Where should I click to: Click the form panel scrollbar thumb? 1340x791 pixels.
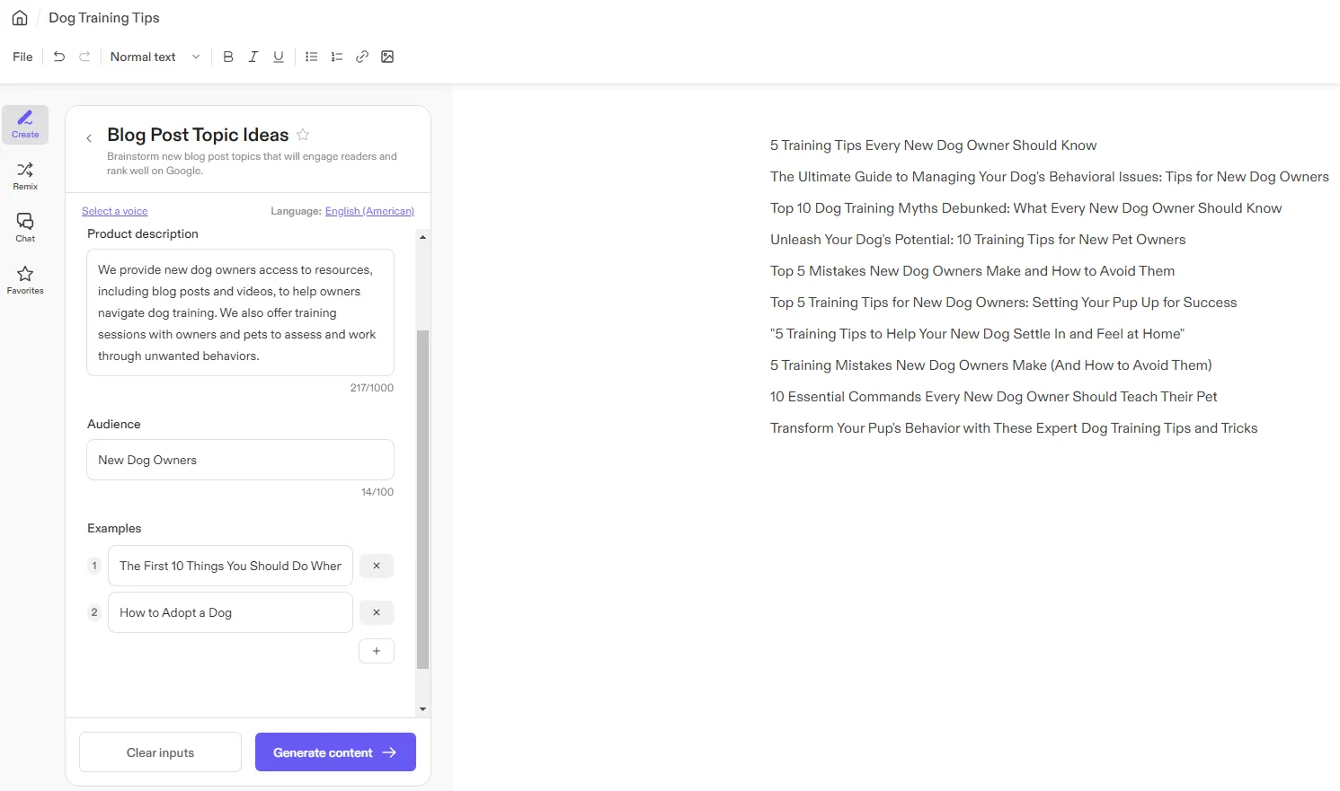pyautogui.click(x=423, y=499)
